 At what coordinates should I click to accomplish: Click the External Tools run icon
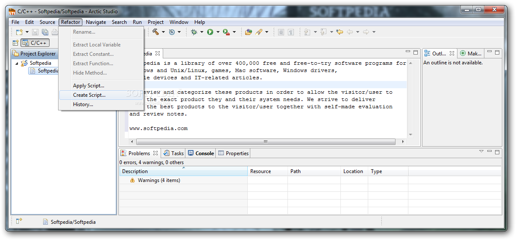[226, 32]
